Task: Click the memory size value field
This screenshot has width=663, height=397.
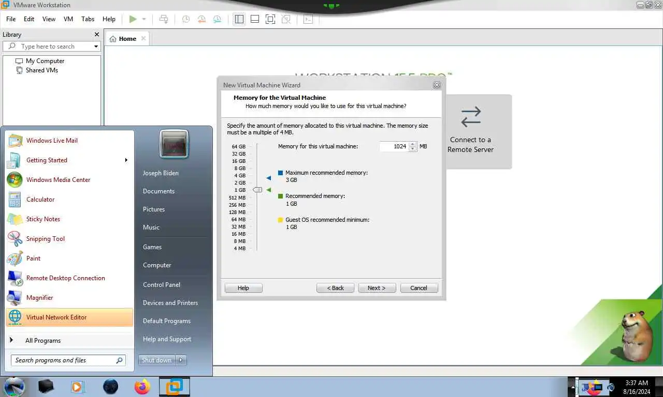Action: [394, 146]
